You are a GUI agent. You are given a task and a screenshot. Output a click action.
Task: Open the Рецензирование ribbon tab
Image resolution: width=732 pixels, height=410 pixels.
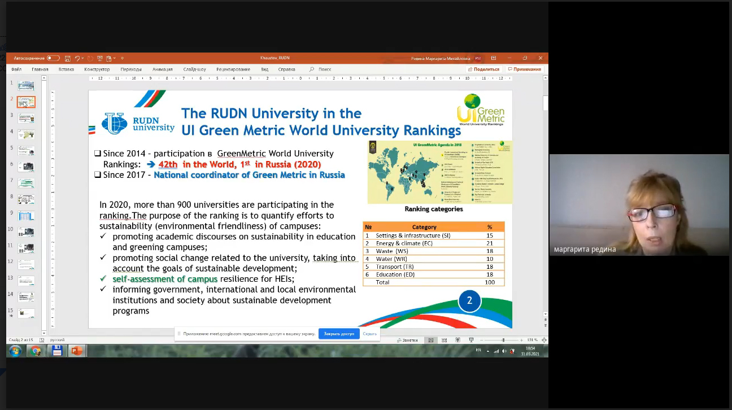[233, 69]
